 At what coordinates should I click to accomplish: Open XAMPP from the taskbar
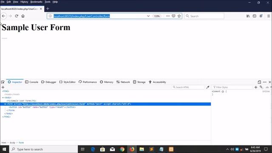[x=171, y=149]
